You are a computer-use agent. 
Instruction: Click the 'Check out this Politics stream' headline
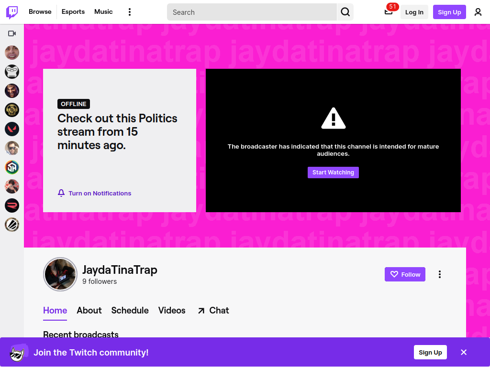(x=117, y=132)
